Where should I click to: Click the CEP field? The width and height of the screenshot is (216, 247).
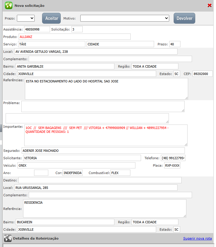[x=202, y=74]
